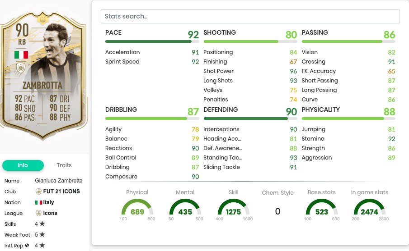Follow the Icons league link
The image size is (409, 251).
pyautogui.click(x=50, y=213)
